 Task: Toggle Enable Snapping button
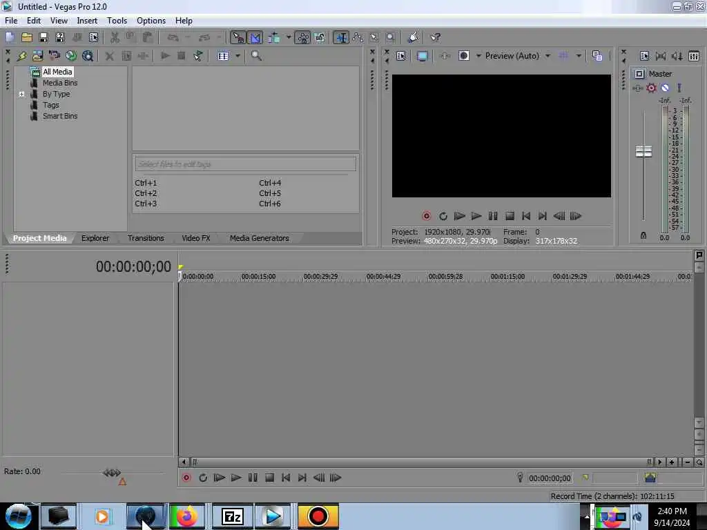click(x=238, y=37)
